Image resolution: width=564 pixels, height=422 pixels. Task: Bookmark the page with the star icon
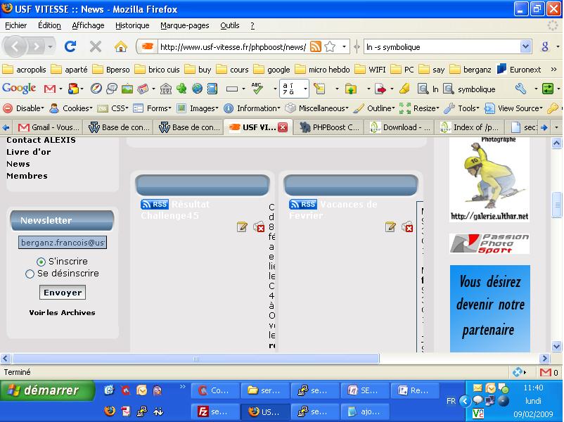(329, 47)
